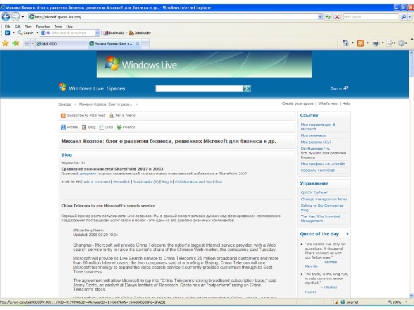
Task: Click the Print toolbar icon
Action: point(375,43)
